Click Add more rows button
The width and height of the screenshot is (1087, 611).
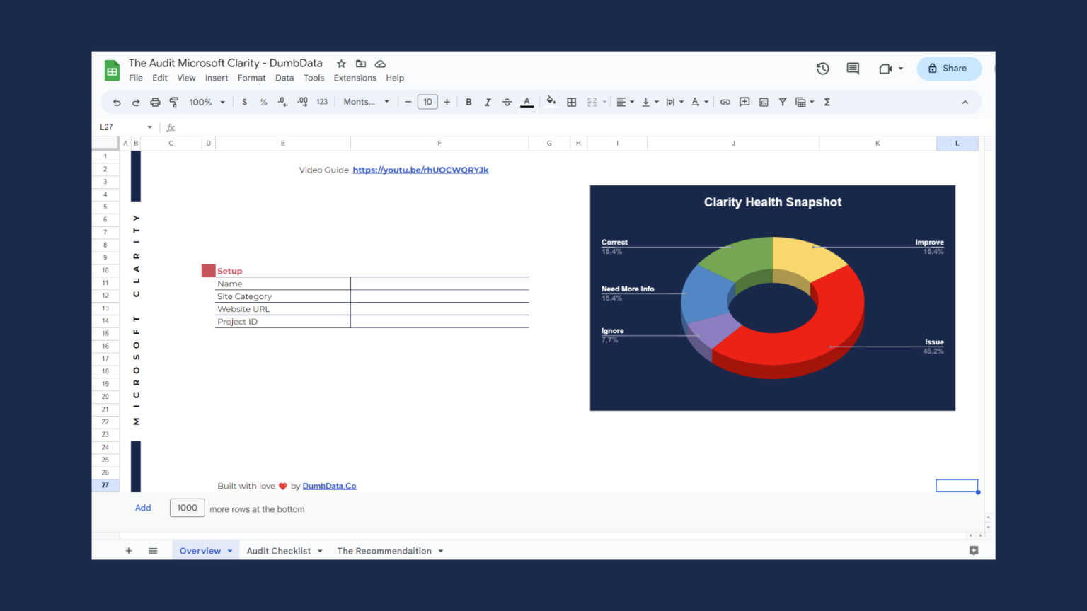click(143, 508)
